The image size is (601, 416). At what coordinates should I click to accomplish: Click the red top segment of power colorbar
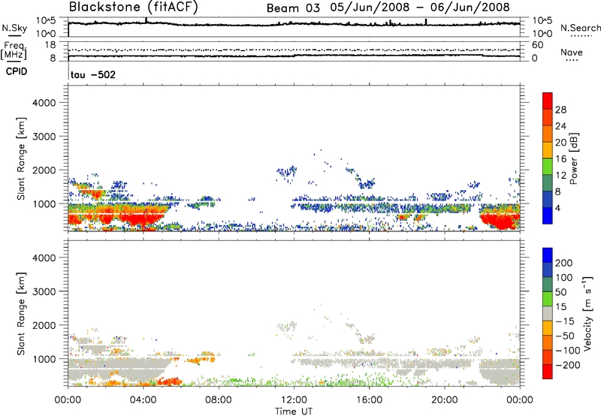coord(548,101)
